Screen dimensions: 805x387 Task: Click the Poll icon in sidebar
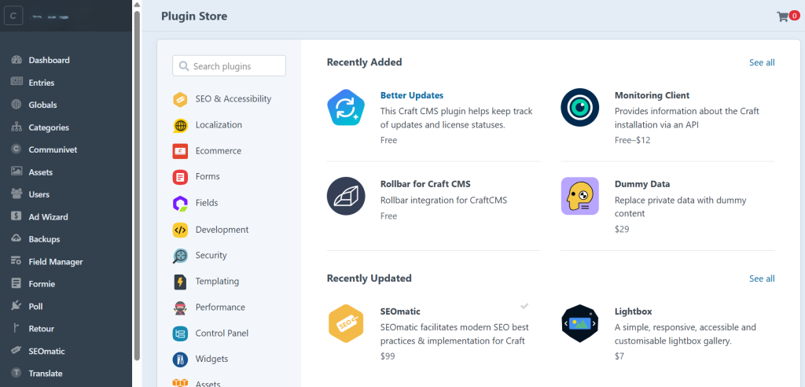point(17,306)
